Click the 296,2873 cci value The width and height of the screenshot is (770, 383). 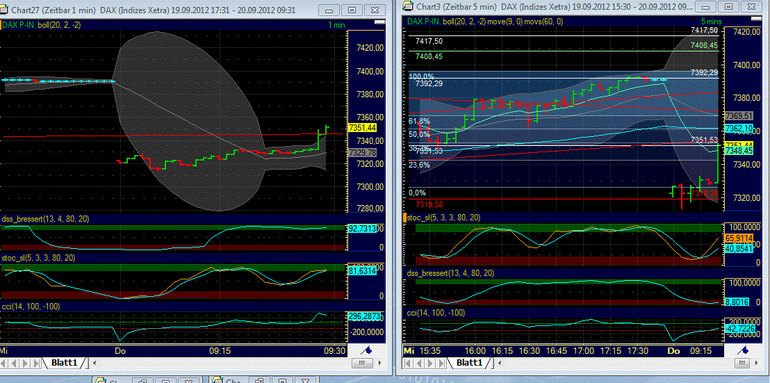click(x=364, y=317)
